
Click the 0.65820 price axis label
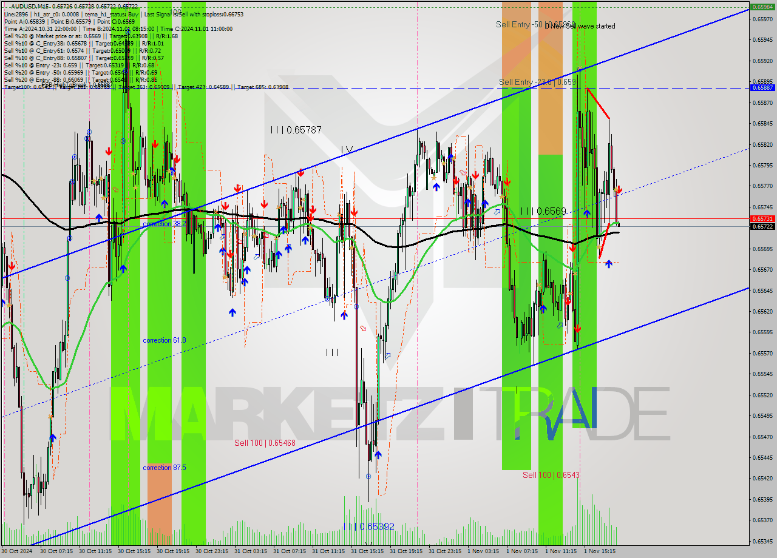click(x=762, y=144)
